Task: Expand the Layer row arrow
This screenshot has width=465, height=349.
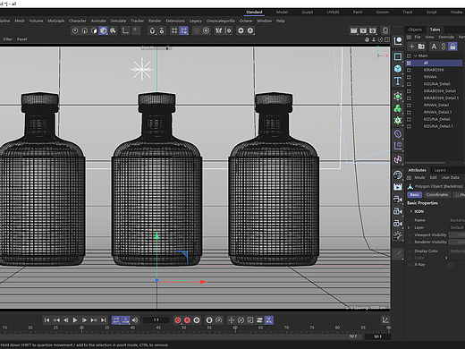Action: pos(409,227)
